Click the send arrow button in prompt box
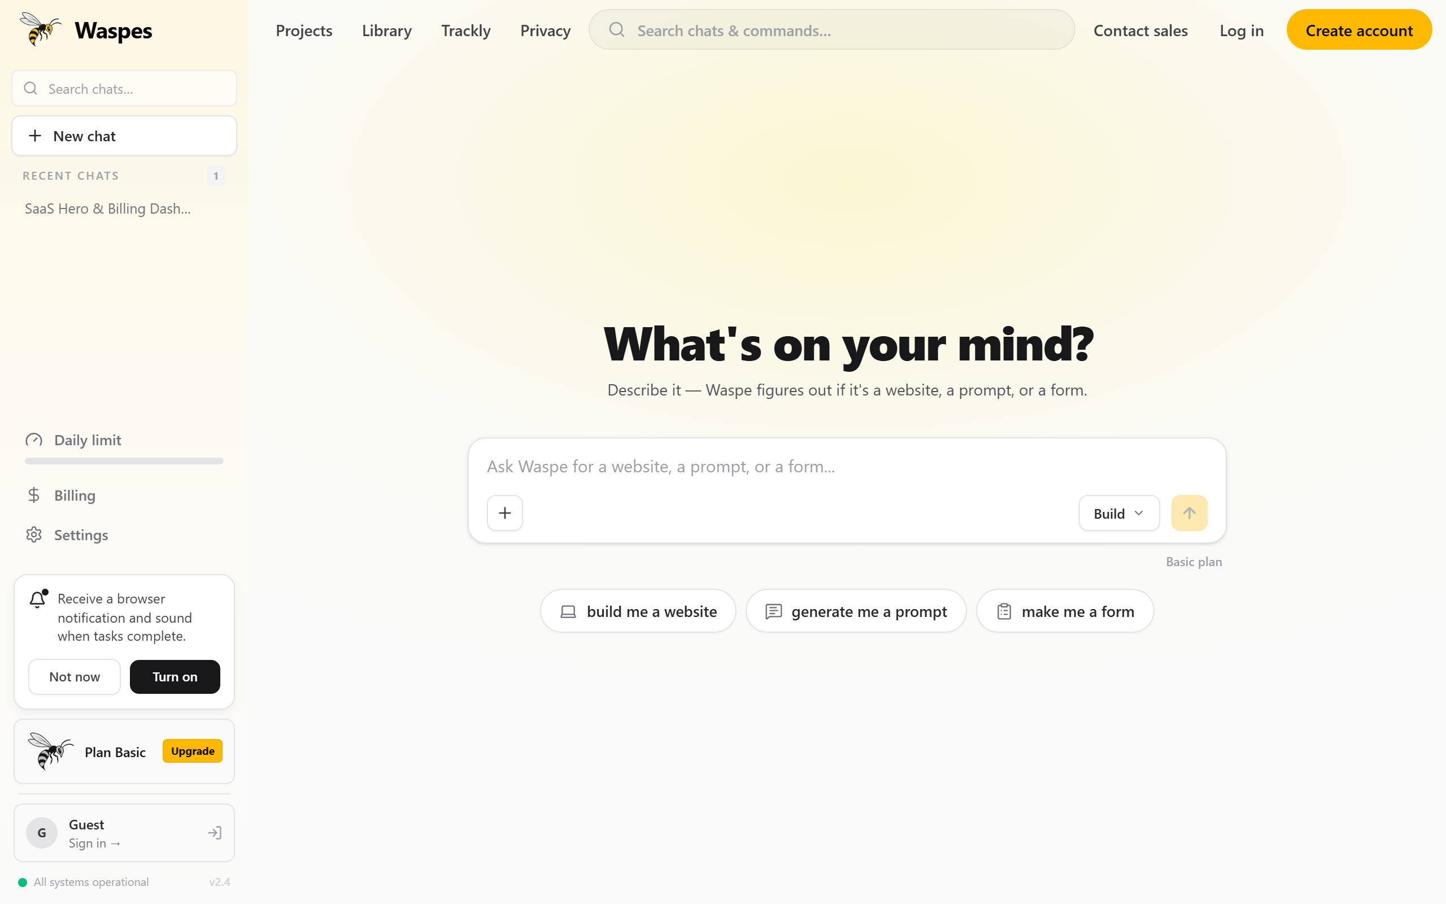Screen dimensions: 1446x904 [x=1189, y=513]
